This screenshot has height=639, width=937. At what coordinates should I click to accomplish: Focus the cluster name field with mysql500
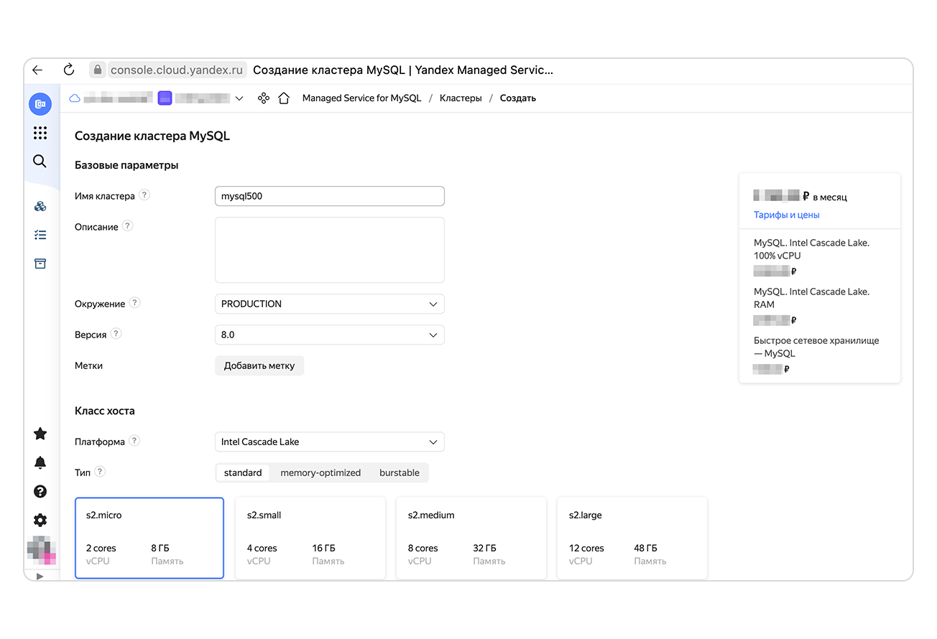330,196
